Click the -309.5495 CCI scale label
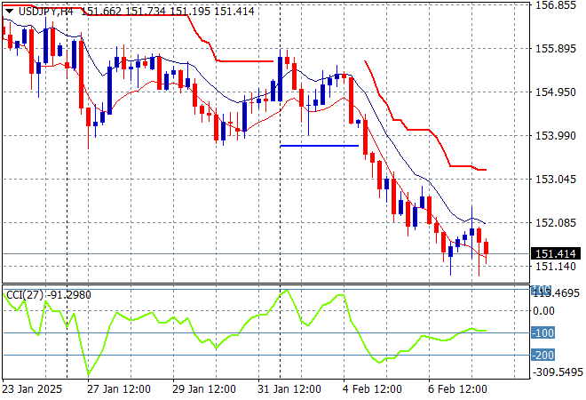Image resolution: width=586 pixels, height=400 pixels. pos(557,373)
